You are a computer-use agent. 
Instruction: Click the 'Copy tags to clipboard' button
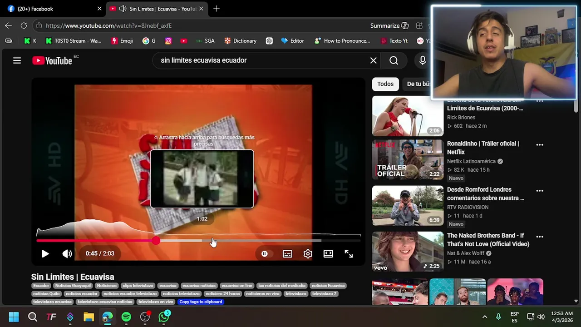coord(201,302)
